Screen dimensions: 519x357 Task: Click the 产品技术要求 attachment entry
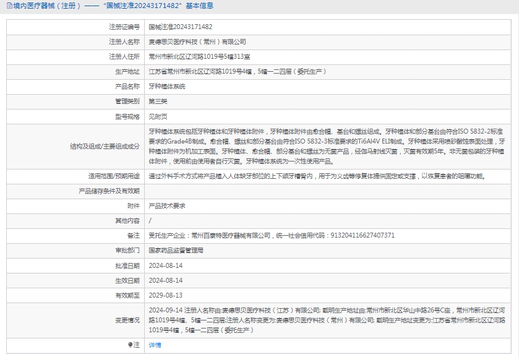pyautogui.click(x=167, y=205)
